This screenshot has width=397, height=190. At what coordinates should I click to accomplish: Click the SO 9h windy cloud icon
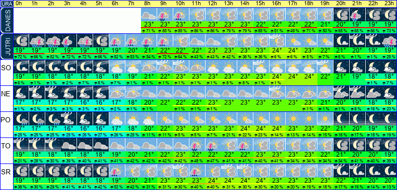point(165,66)
